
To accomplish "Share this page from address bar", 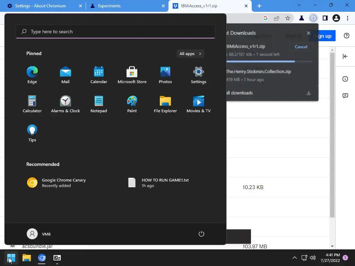I will click(277, 18).
